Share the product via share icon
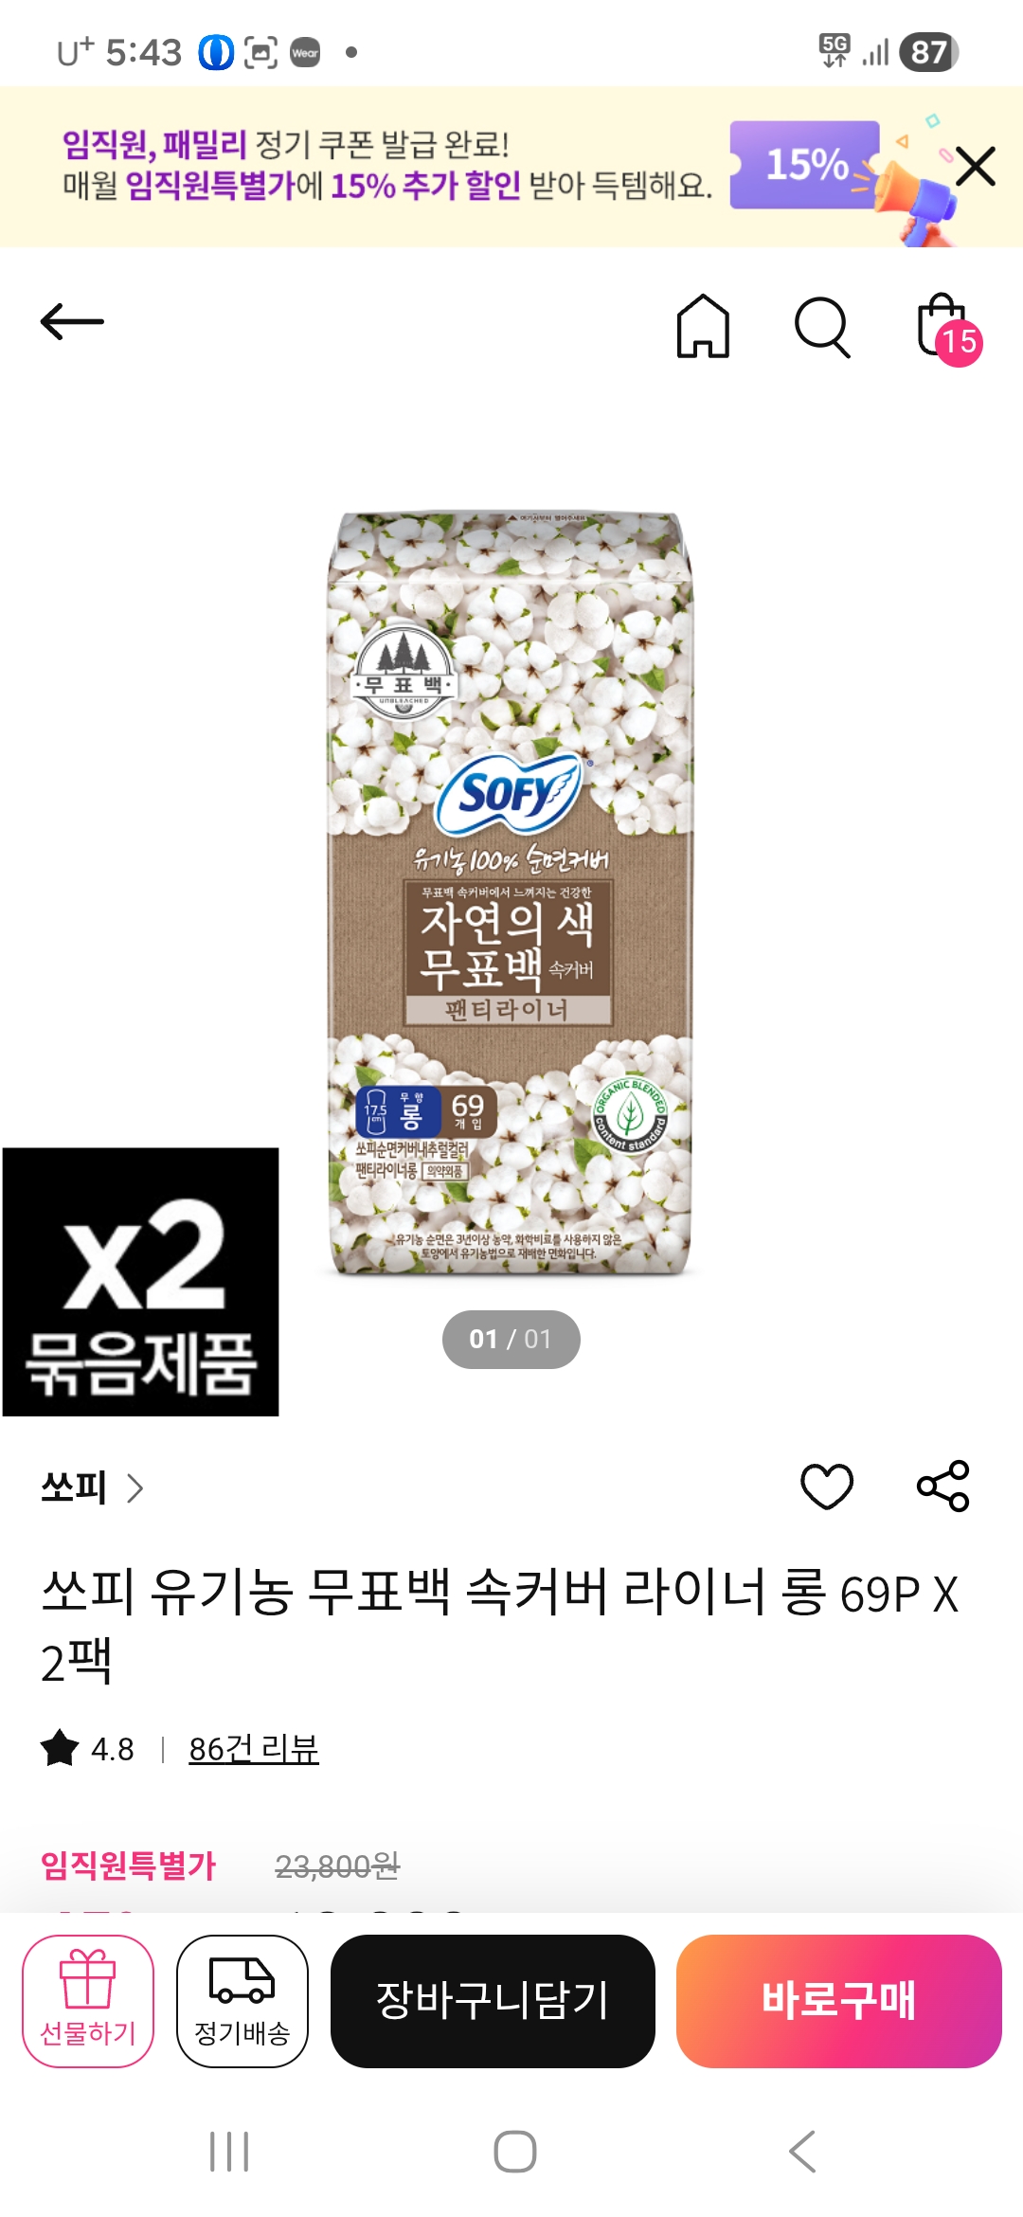This screenshot has height=2217, width=1023. point(943,1486)
